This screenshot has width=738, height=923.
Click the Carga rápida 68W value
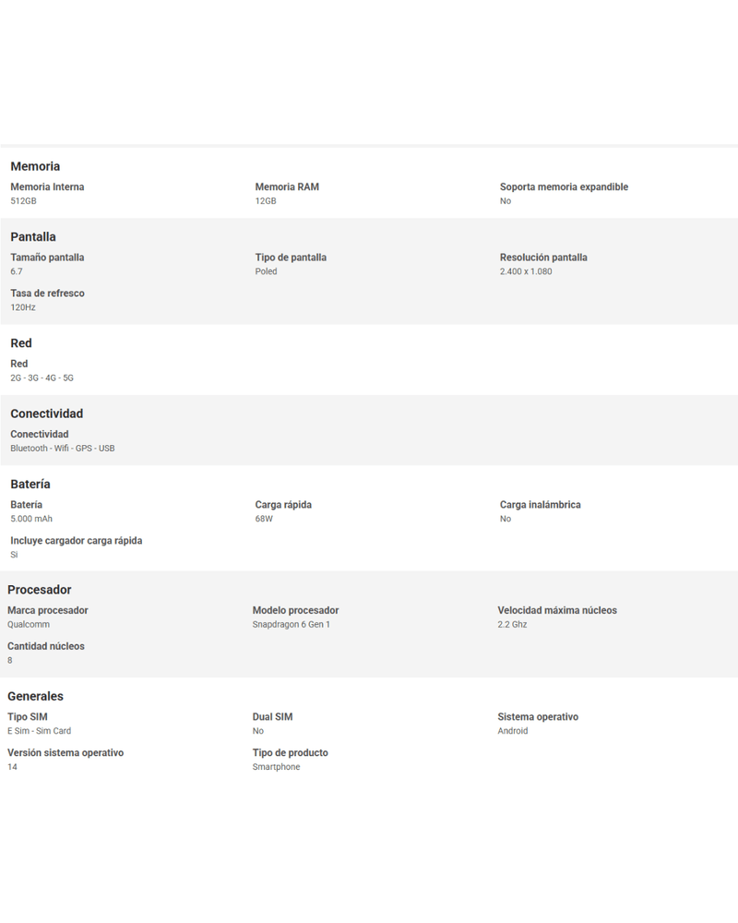point(264,519)
